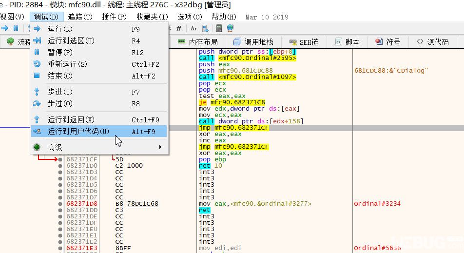Switch to the 符号 tab
Image resolution: width=464 pixels, height=253 pixels.
387,42
